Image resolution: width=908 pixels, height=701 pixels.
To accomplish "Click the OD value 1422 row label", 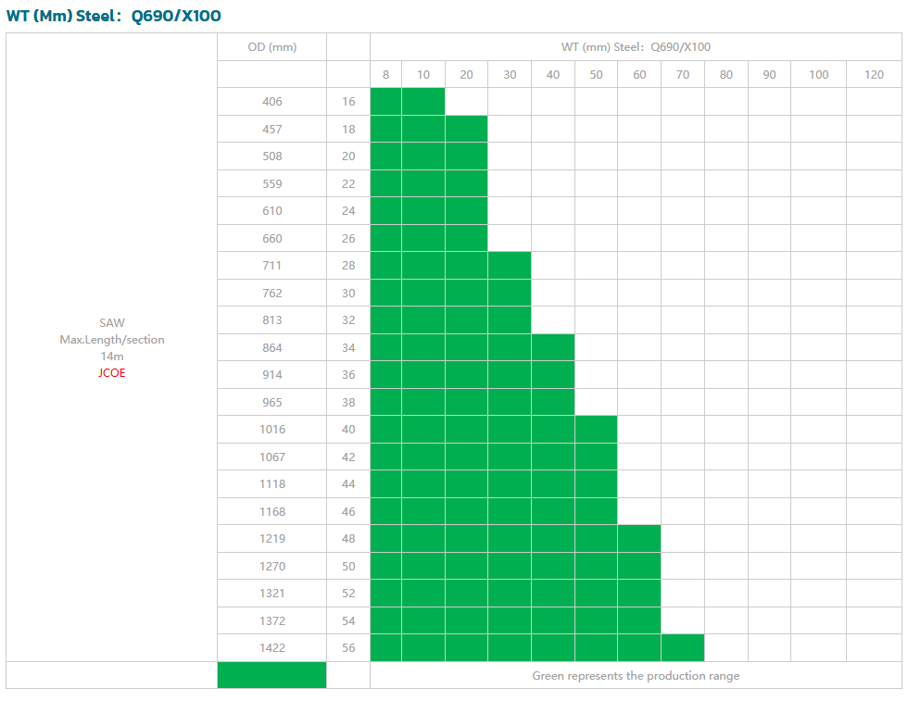I will click(271, 648).
